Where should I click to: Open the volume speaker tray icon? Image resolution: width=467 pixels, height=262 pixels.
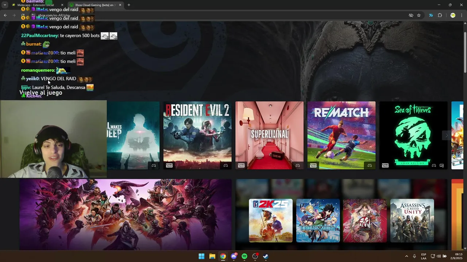(x=439, y=256)
